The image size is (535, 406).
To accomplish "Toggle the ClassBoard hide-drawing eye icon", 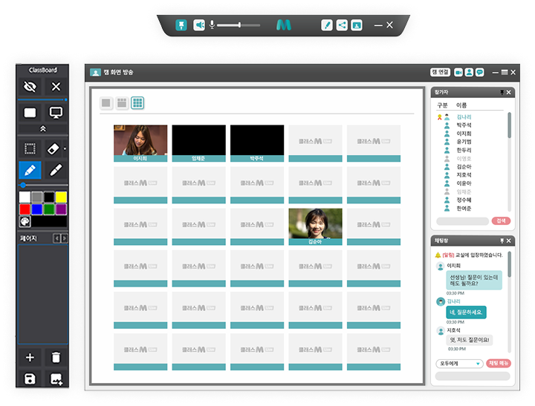I will point(30,87).
